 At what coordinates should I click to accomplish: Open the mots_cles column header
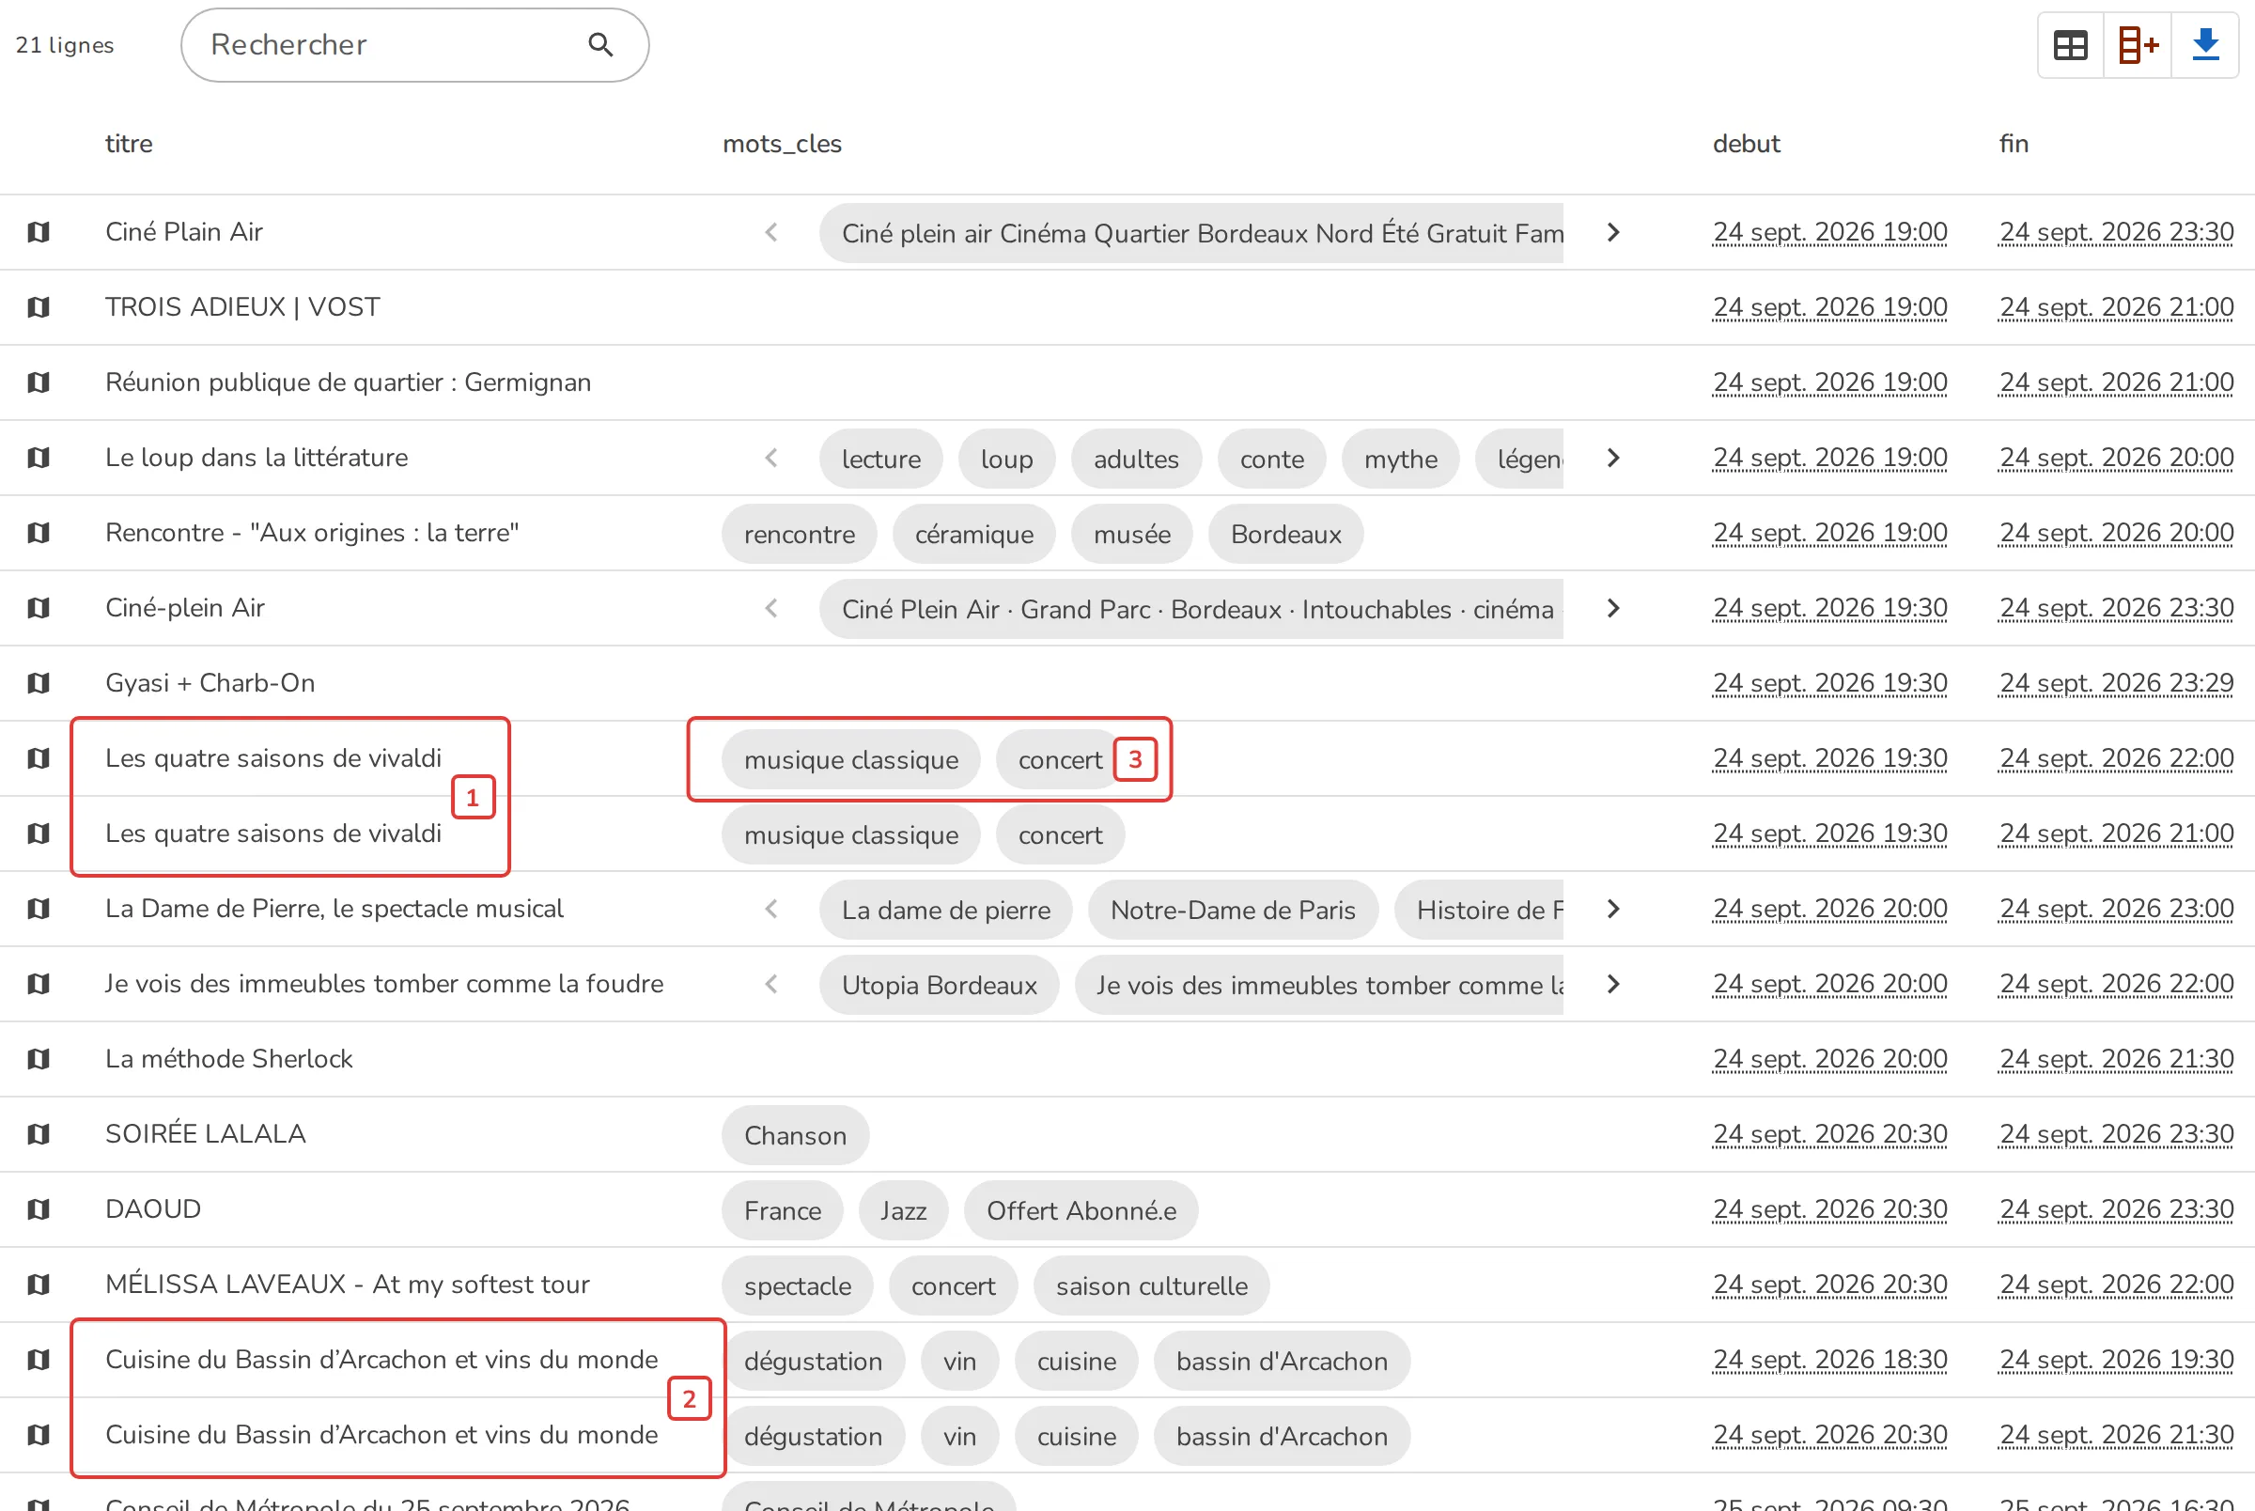click(x=782, y=144)
